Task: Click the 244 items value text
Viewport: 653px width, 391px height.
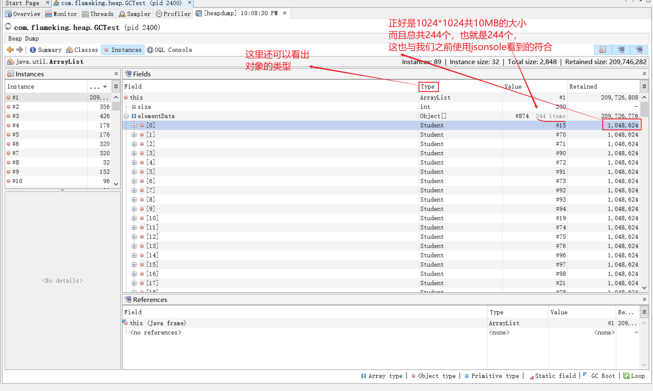Action: [x=550, y=116]
